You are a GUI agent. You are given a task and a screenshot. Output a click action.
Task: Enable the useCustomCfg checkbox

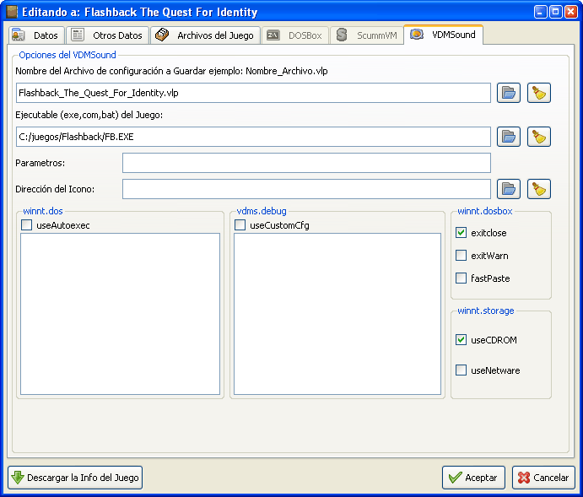[240, 225]
